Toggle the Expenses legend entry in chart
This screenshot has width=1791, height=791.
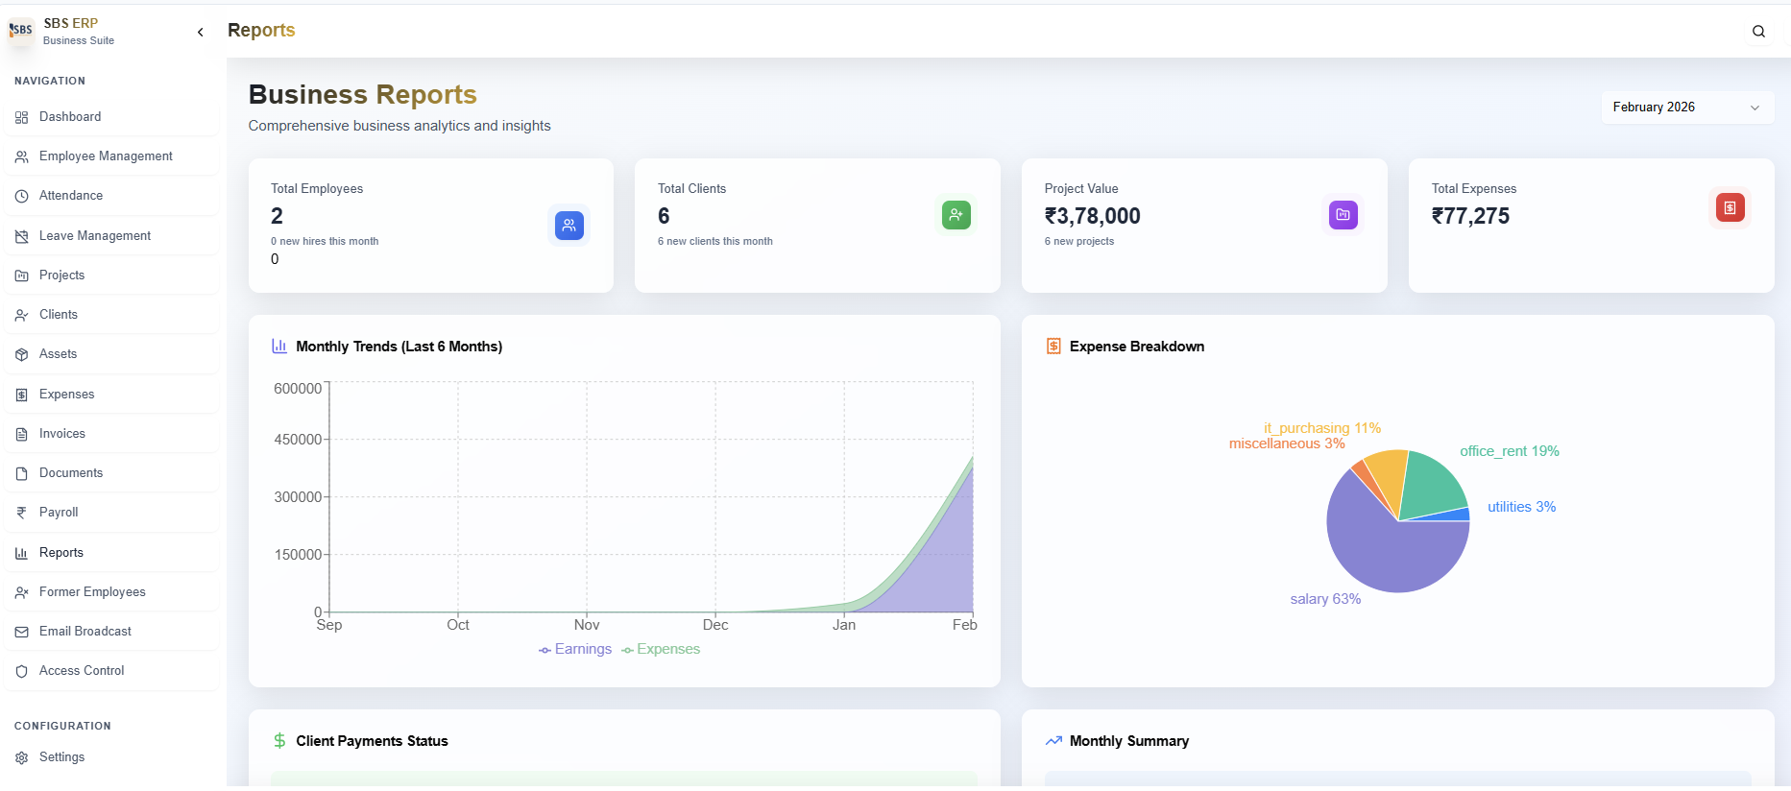(661, 650)
